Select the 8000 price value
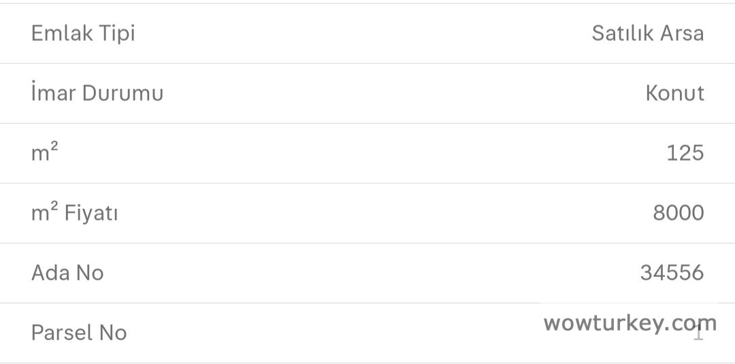Viewport: 735px width, 364px height. tap(678, 213)
